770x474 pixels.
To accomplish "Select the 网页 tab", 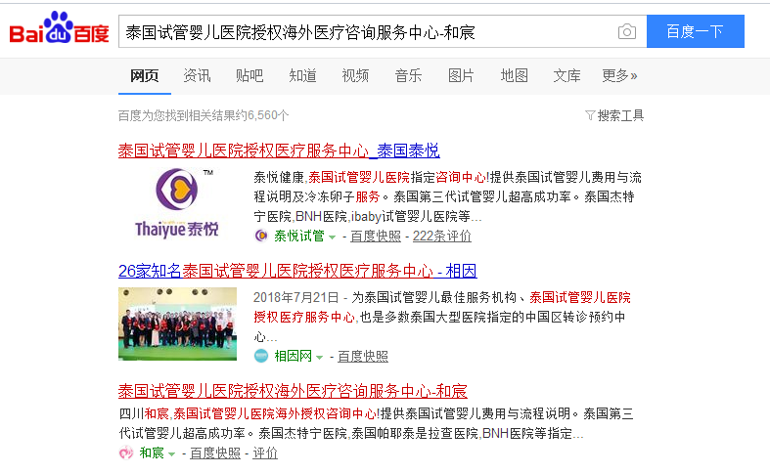I will [145, 75].
